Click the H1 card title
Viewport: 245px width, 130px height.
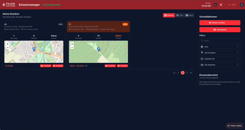5,24
